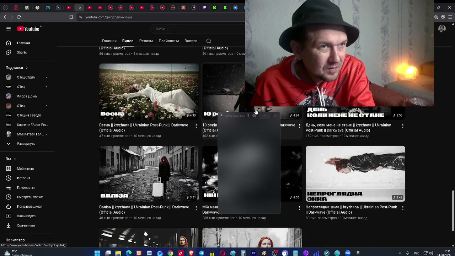Go back in the browser

5,17
